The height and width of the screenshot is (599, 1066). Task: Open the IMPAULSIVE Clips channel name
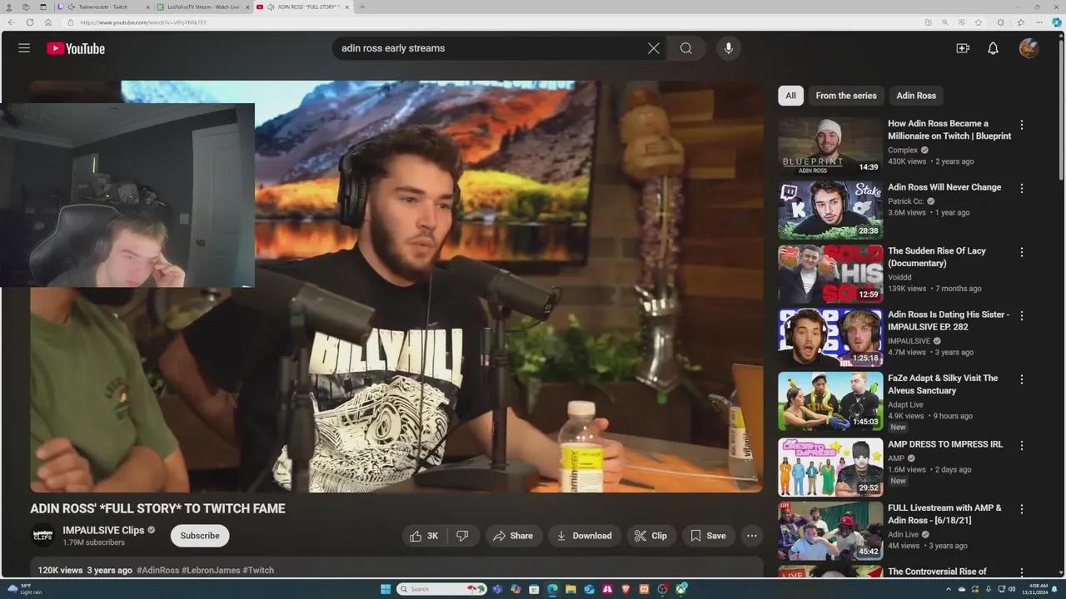point(103,530)
